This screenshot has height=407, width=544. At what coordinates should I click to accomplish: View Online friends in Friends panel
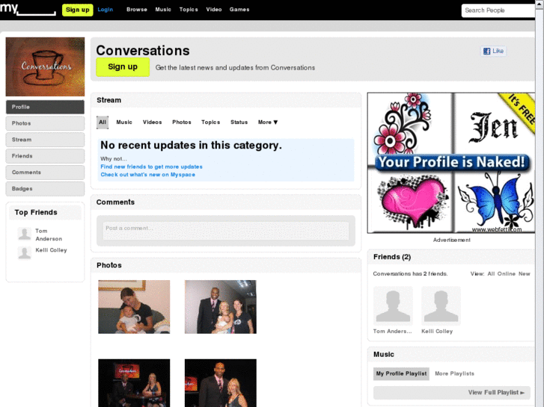[506, 273]
